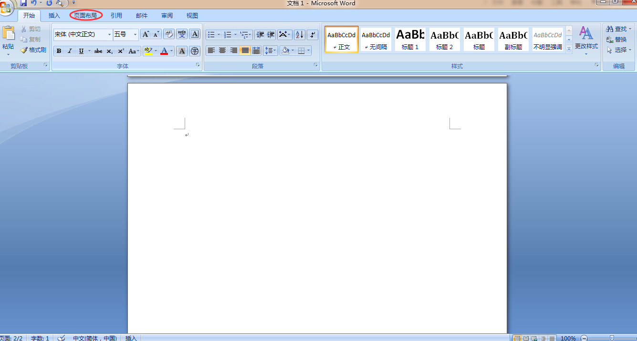The width and height of the screenshot is (637, 341).
Task: Sort the selected text A–Z
Action: tap(300, 35)
